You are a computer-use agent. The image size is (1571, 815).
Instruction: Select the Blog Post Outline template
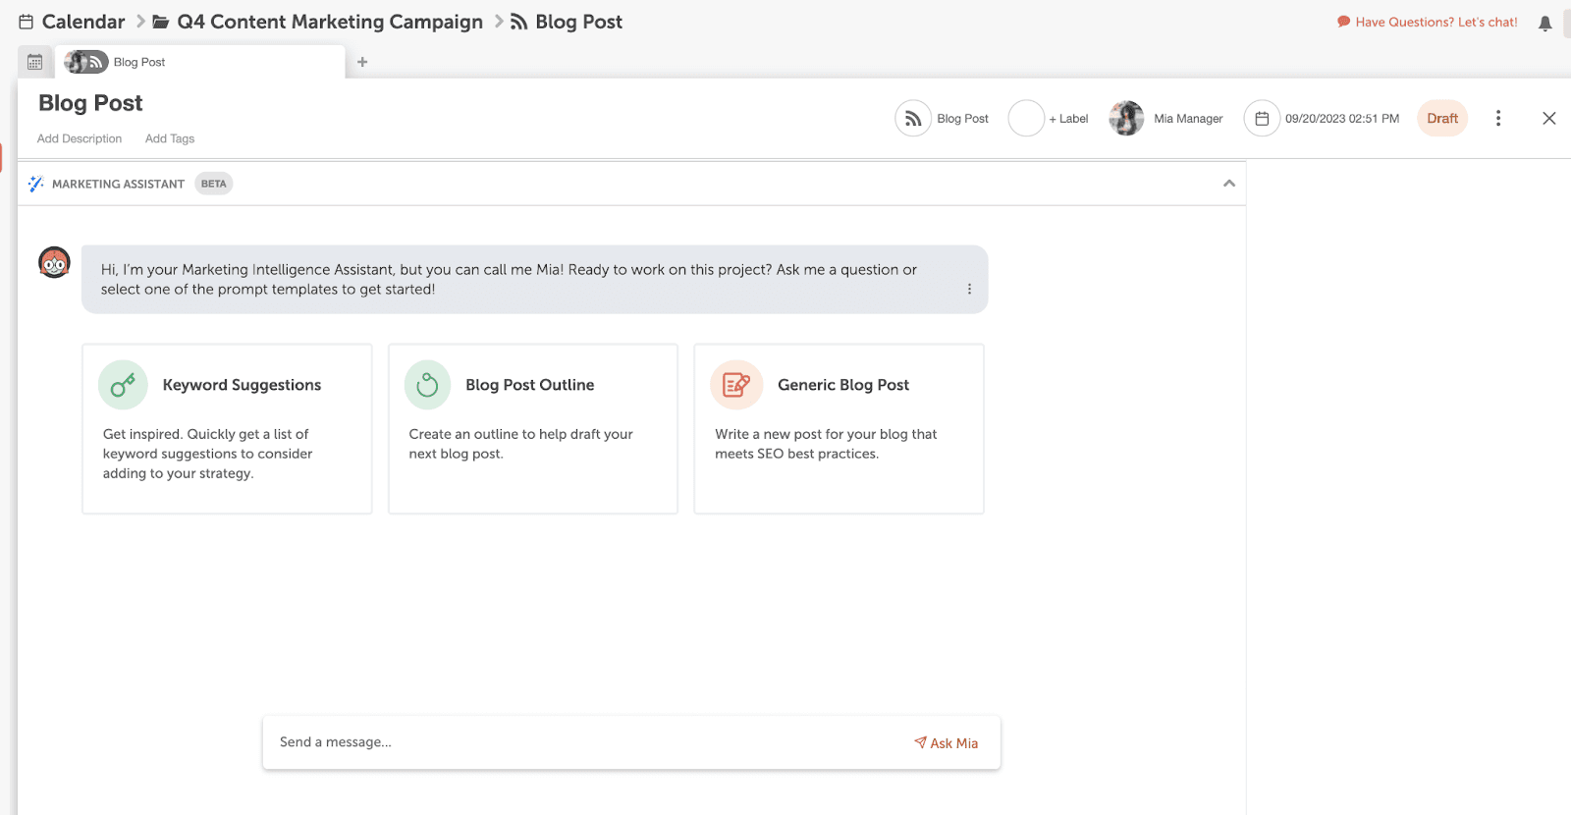coord(533,428)
